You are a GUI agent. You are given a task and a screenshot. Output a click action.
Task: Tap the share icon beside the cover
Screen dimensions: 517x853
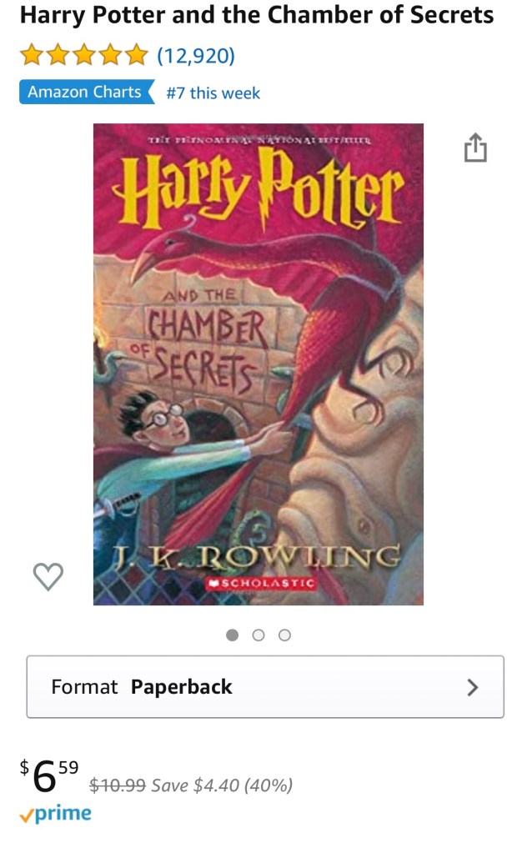pos(475,148)
